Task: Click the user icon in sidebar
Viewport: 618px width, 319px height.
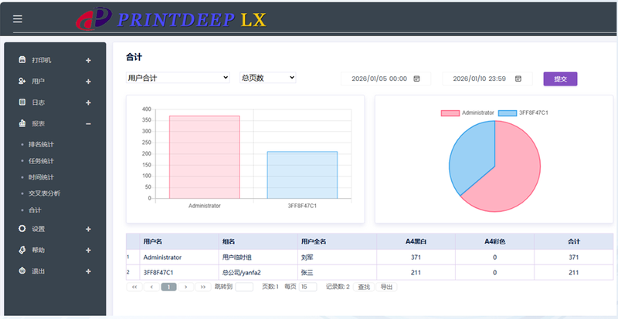Action: [x=22, y=81]
